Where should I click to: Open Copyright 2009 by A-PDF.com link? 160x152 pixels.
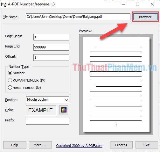click(x=79, y=146)
